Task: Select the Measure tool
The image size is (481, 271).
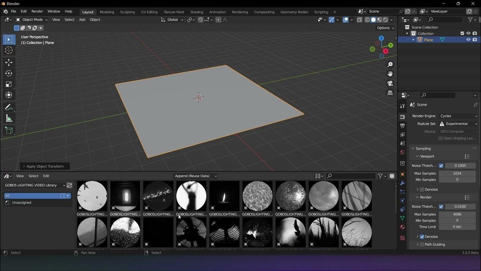Action: click(9, 119)
